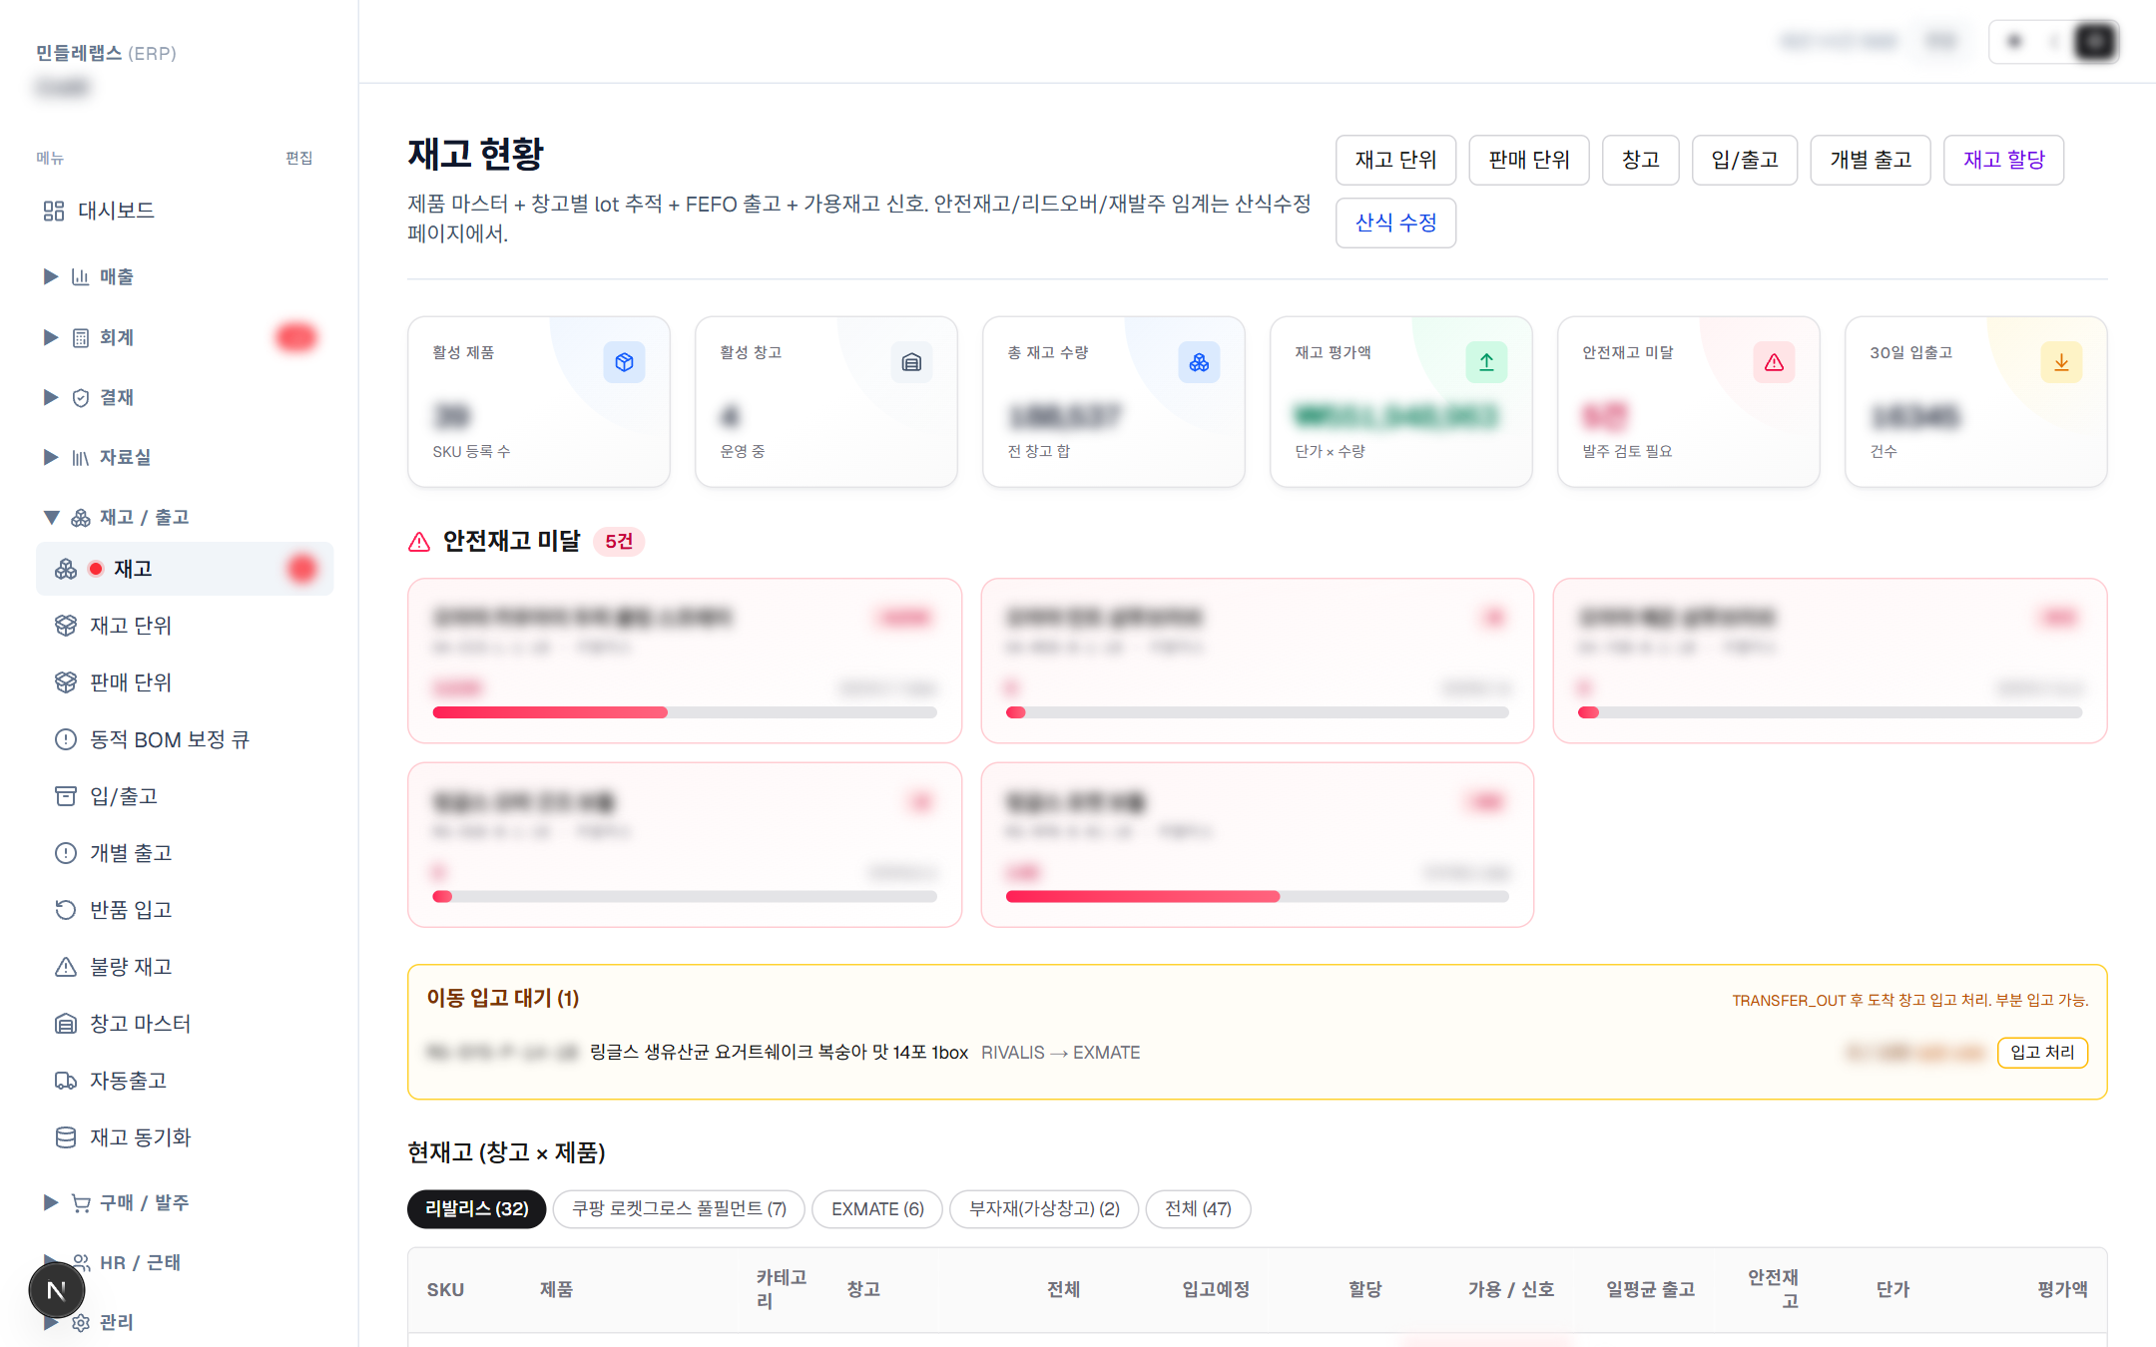The image size is (2156, 1347).
Task: Go to 입/출고 in the sidebar
Action: pyautogui.click(x=185, y=796)
